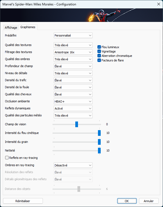Disable the Vignettage checkbox

(99, 51)
